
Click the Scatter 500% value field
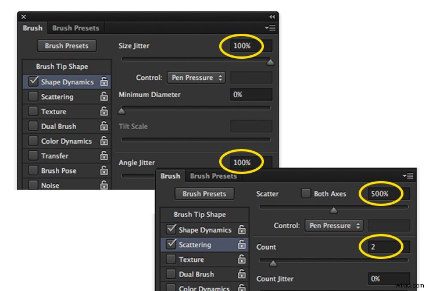coord(389,194)
